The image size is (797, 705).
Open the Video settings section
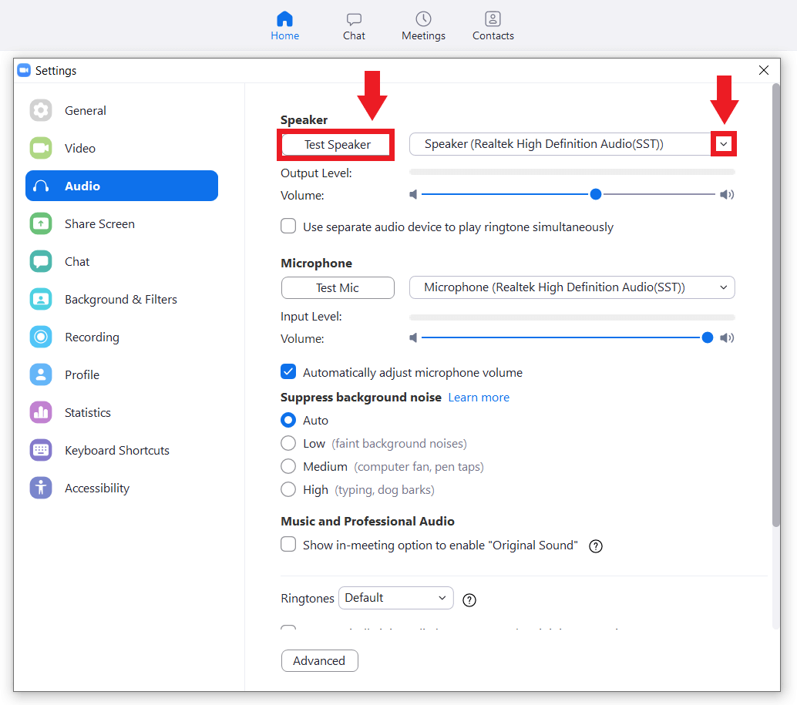coord(40,148)
